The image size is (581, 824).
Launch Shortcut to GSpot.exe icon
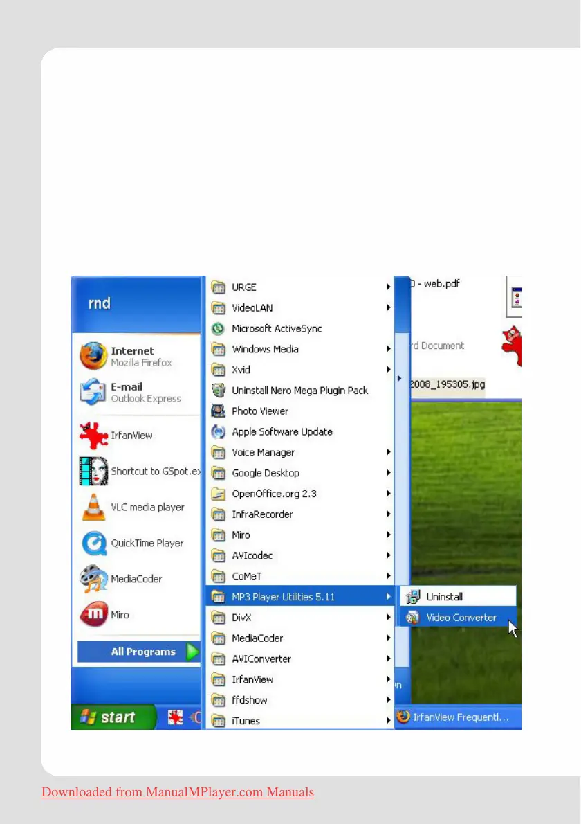point(93,471)
